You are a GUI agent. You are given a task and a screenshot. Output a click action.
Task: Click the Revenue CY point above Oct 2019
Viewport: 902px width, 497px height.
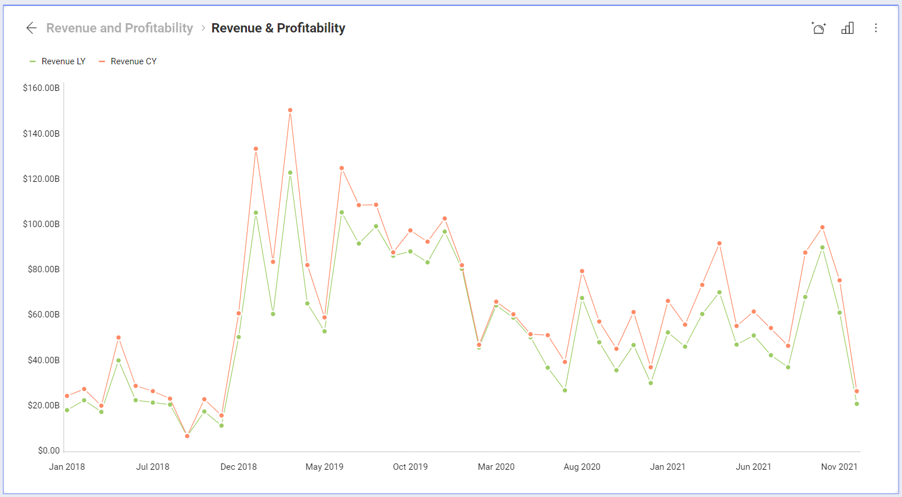[x=410, y=231]
